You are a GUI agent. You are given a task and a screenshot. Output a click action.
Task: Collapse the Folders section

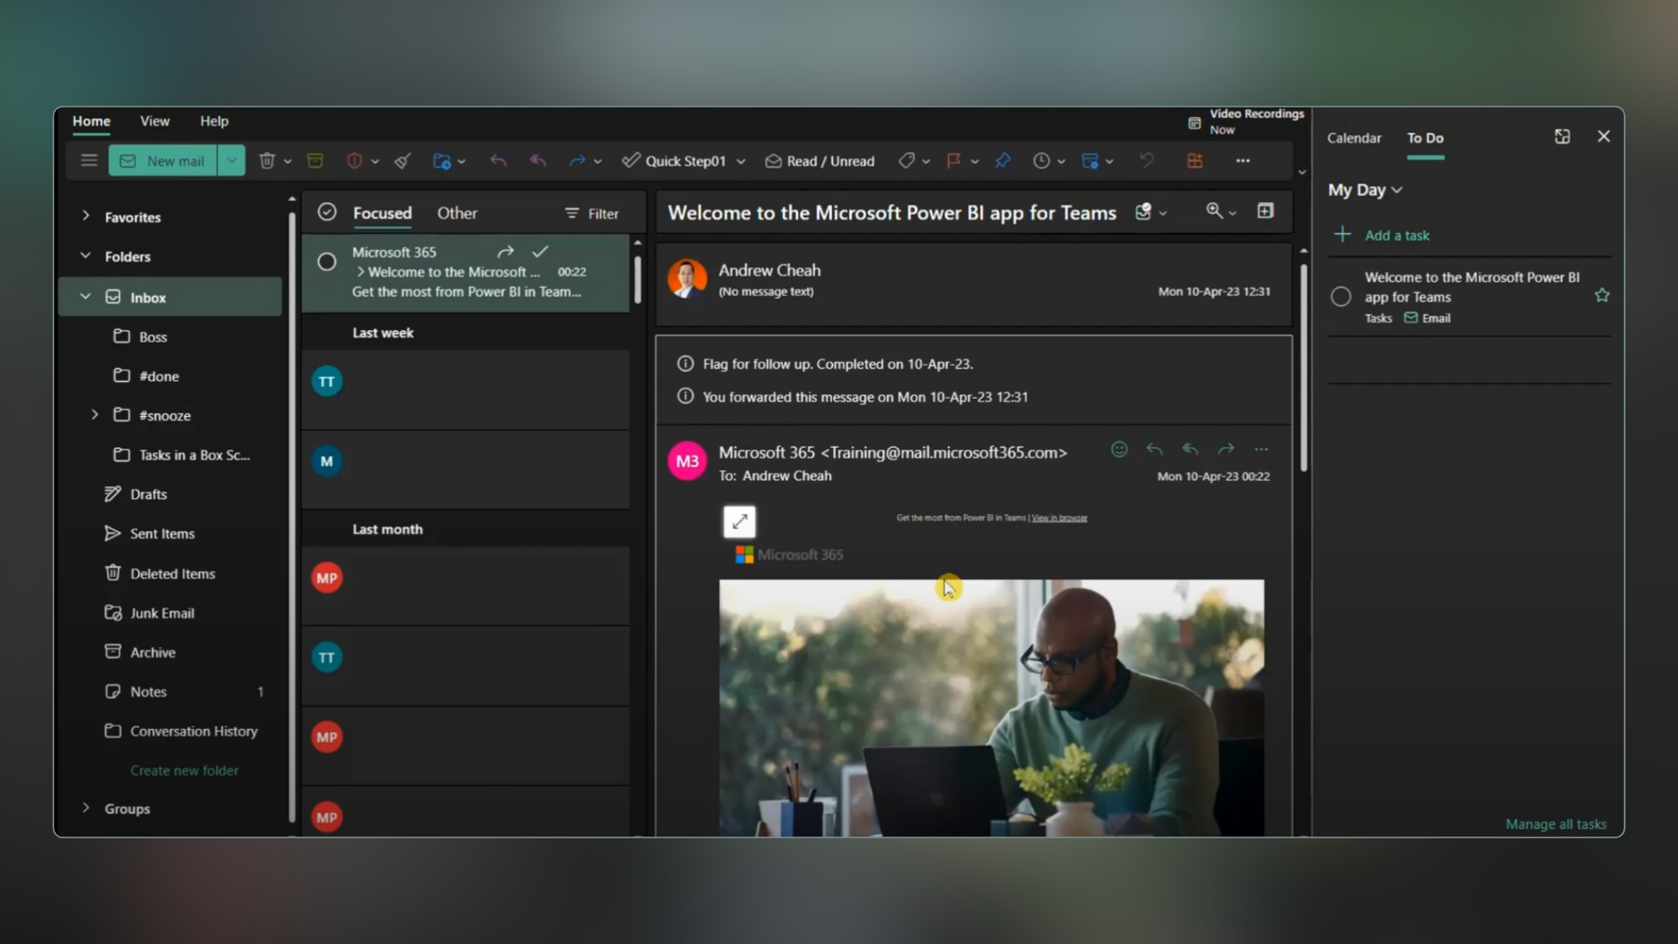click(x=86, y=255)
